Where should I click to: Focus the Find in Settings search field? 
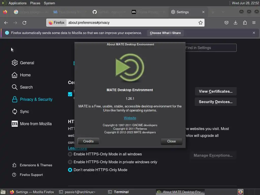[x=211, y=48]
